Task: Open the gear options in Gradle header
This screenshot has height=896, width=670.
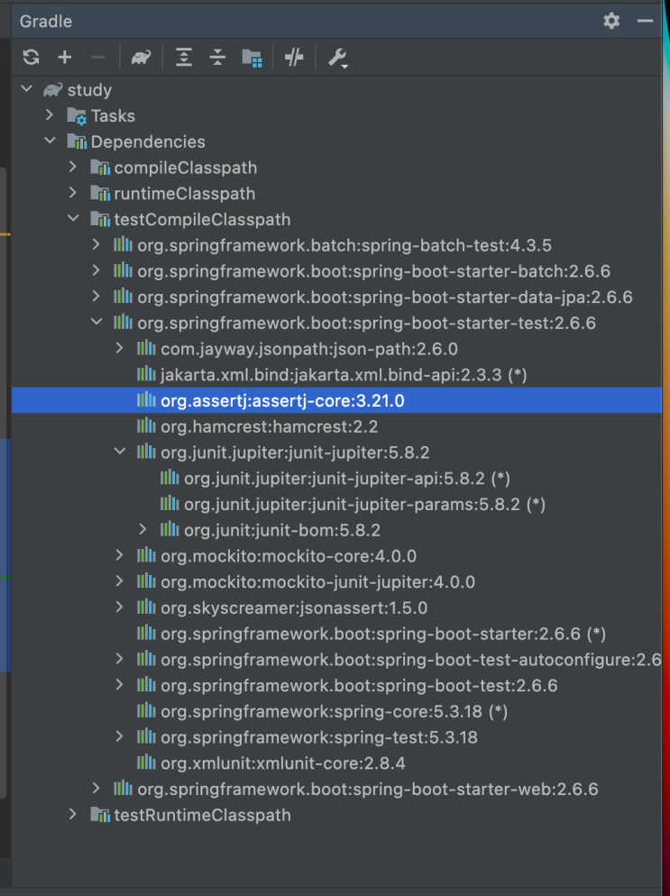Action: click(611, 21)
